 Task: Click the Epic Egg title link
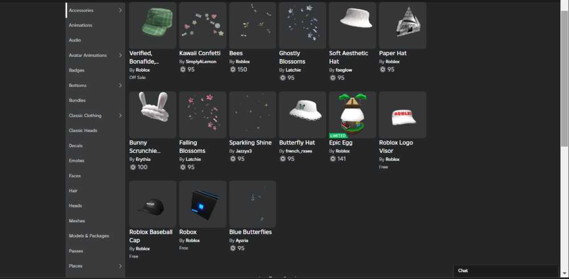[x=341, y=143]
